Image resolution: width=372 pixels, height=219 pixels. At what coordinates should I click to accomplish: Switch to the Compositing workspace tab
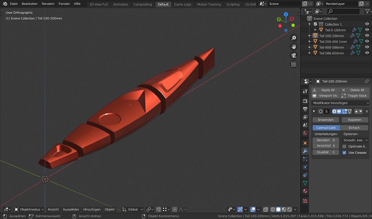(x=143, y=4)
